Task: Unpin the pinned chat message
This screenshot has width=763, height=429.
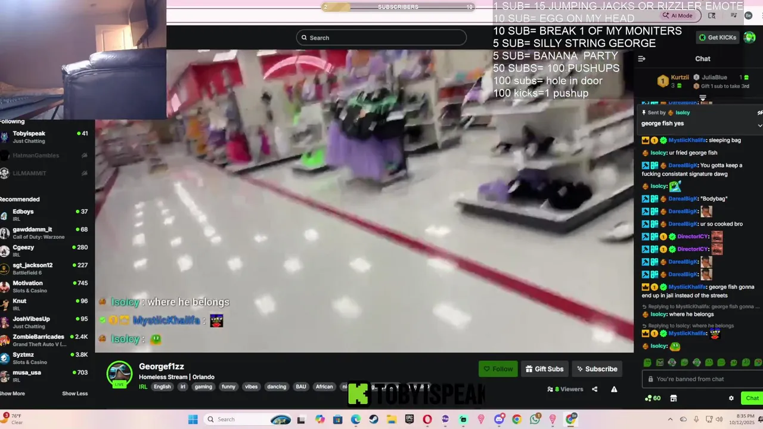Action: tap(759, 113)
